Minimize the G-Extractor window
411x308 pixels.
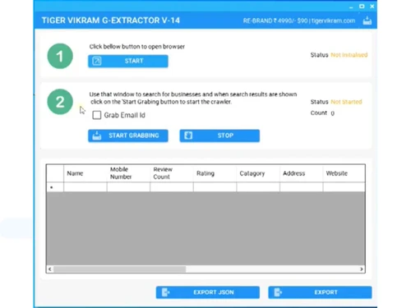351,7
